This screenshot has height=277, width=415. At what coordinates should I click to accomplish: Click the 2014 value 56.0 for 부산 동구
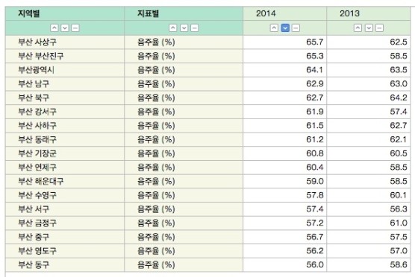[315, 265]
